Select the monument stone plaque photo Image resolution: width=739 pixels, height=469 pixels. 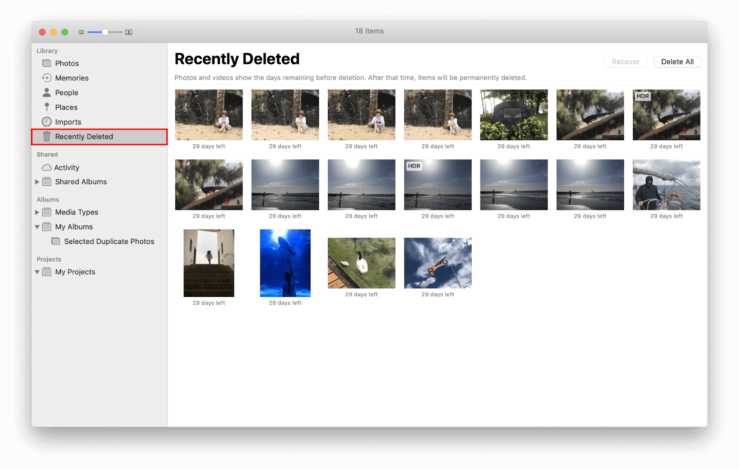click(513, 115)
